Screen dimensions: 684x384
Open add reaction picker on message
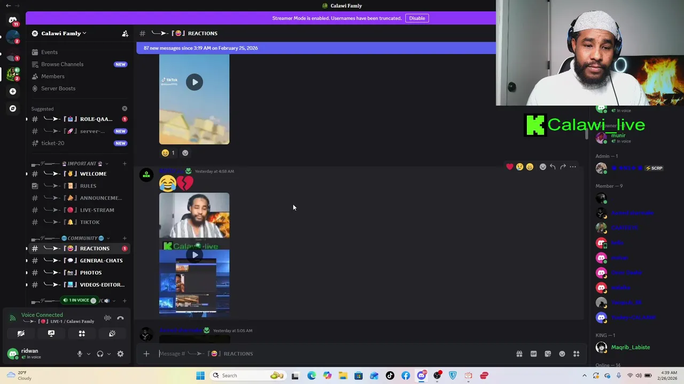click(x=543, y=167)
